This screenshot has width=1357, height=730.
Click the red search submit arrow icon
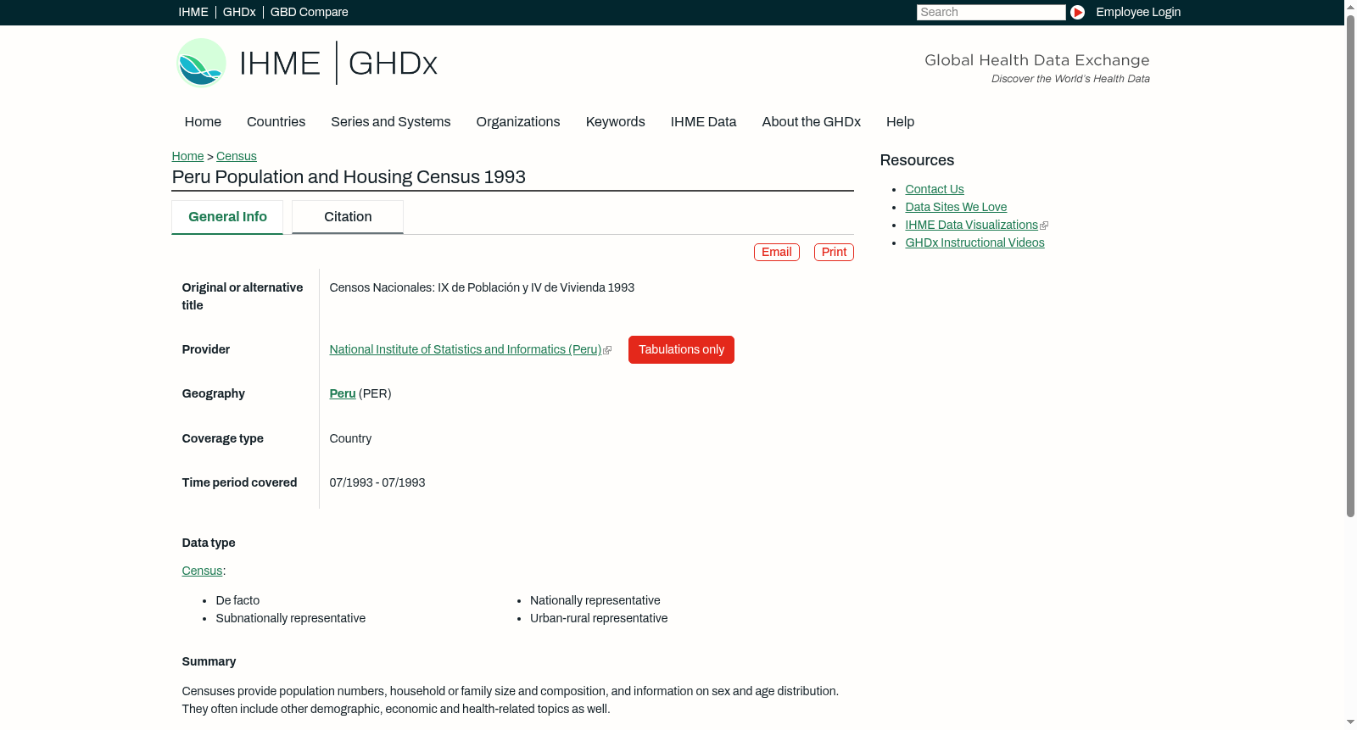coord(1077,12)
